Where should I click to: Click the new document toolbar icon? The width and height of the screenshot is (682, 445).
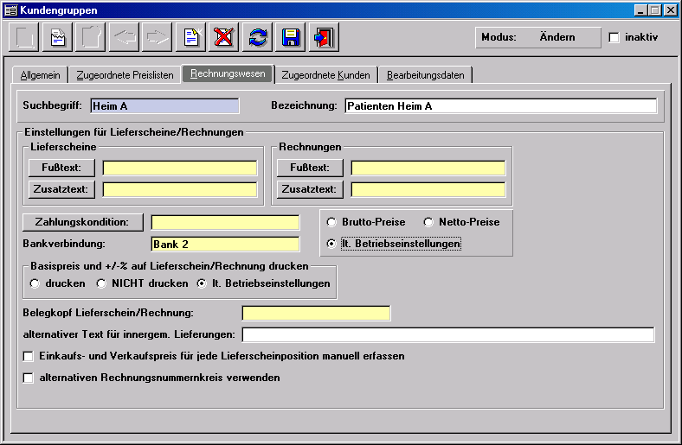pos(190,37)
